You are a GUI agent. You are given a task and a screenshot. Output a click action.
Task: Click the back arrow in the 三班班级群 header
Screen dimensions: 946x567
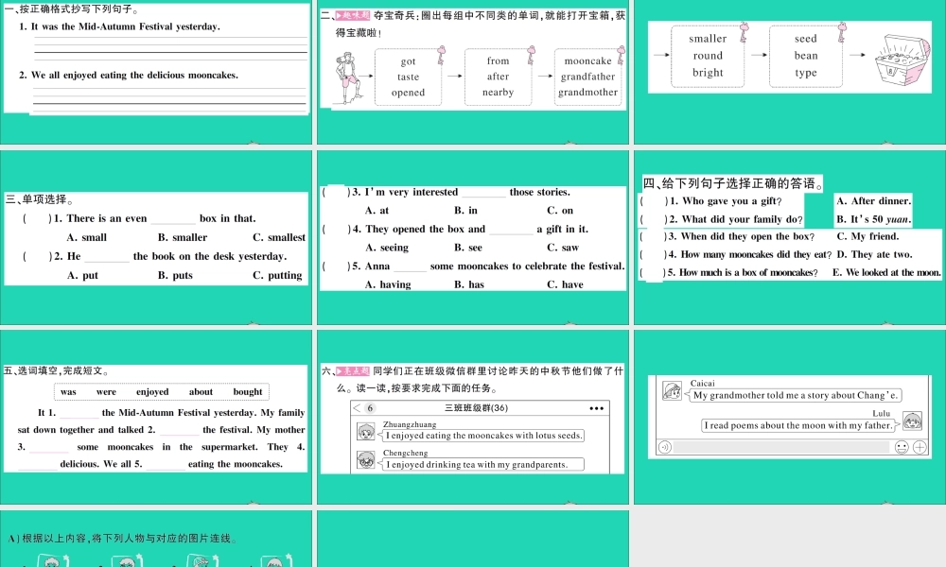358,408
